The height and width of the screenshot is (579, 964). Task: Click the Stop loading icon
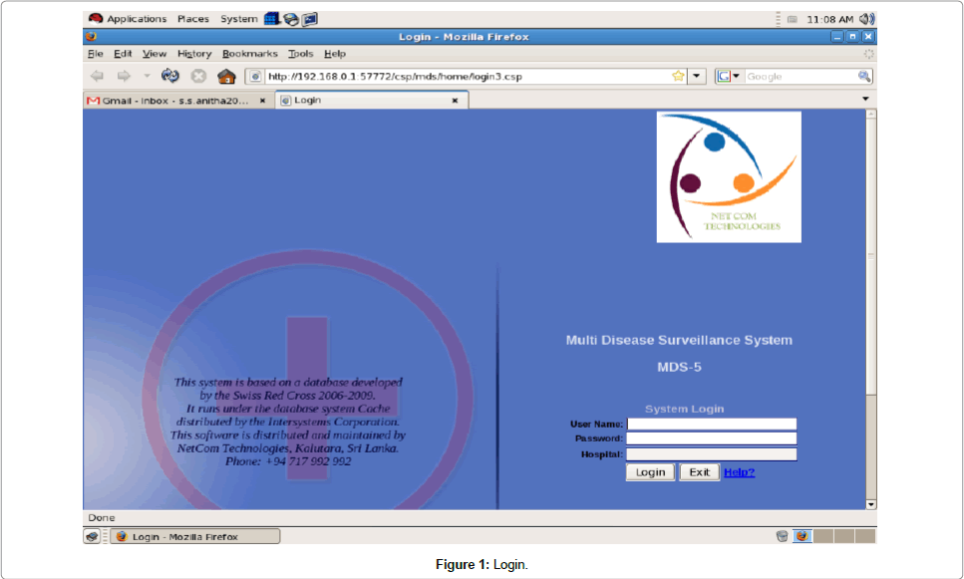[x=198, y=76]
